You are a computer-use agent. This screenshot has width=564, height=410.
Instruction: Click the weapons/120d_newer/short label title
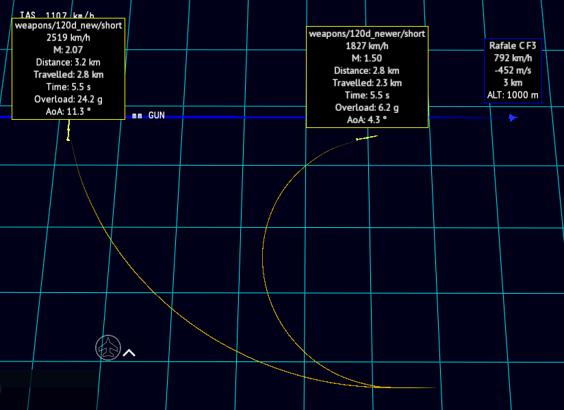pos(367,34)
